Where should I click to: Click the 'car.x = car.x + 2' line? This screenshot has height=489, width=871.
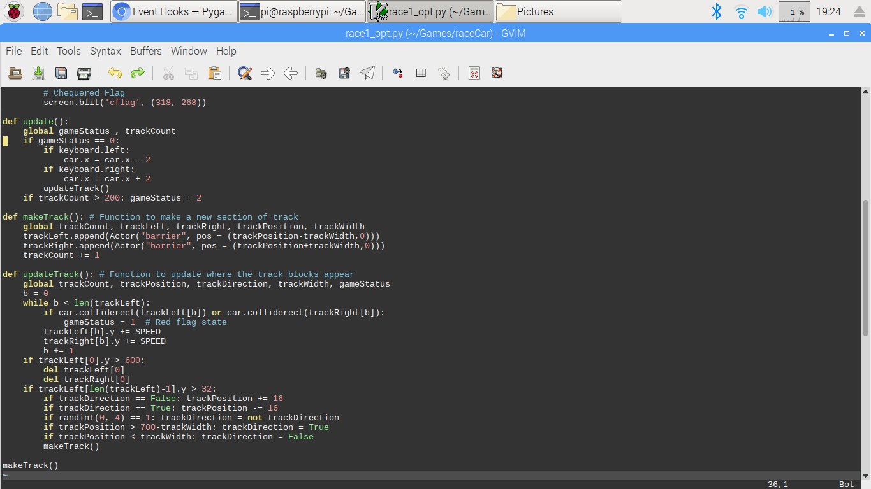click(x=107, y=179)
